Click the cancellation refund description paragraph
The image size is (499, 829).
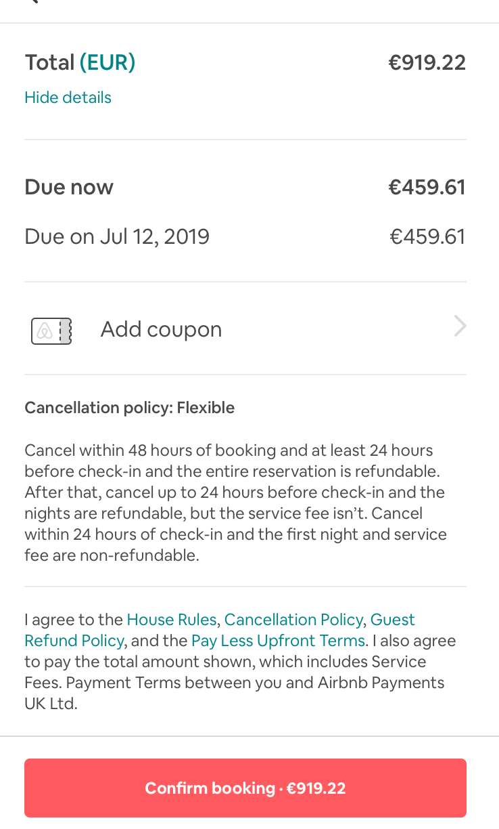[x=235, y=503]
